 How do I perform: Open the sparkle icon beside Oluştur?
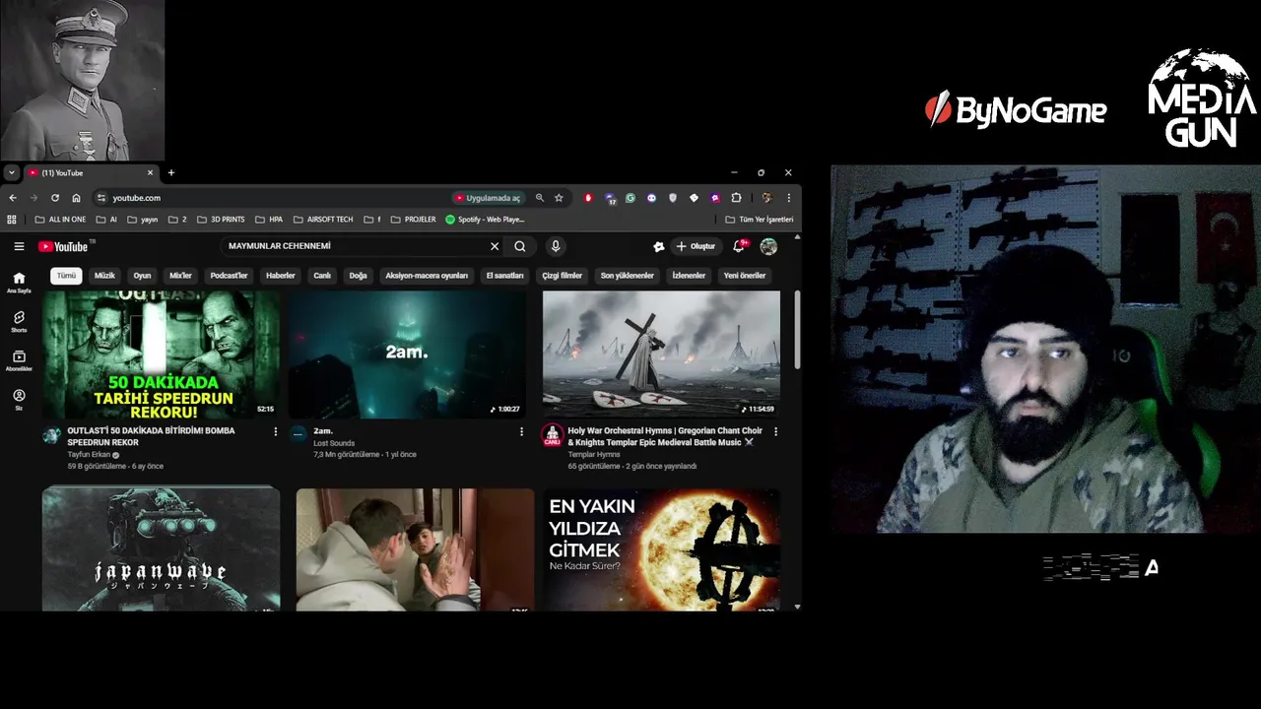point(659,246)
